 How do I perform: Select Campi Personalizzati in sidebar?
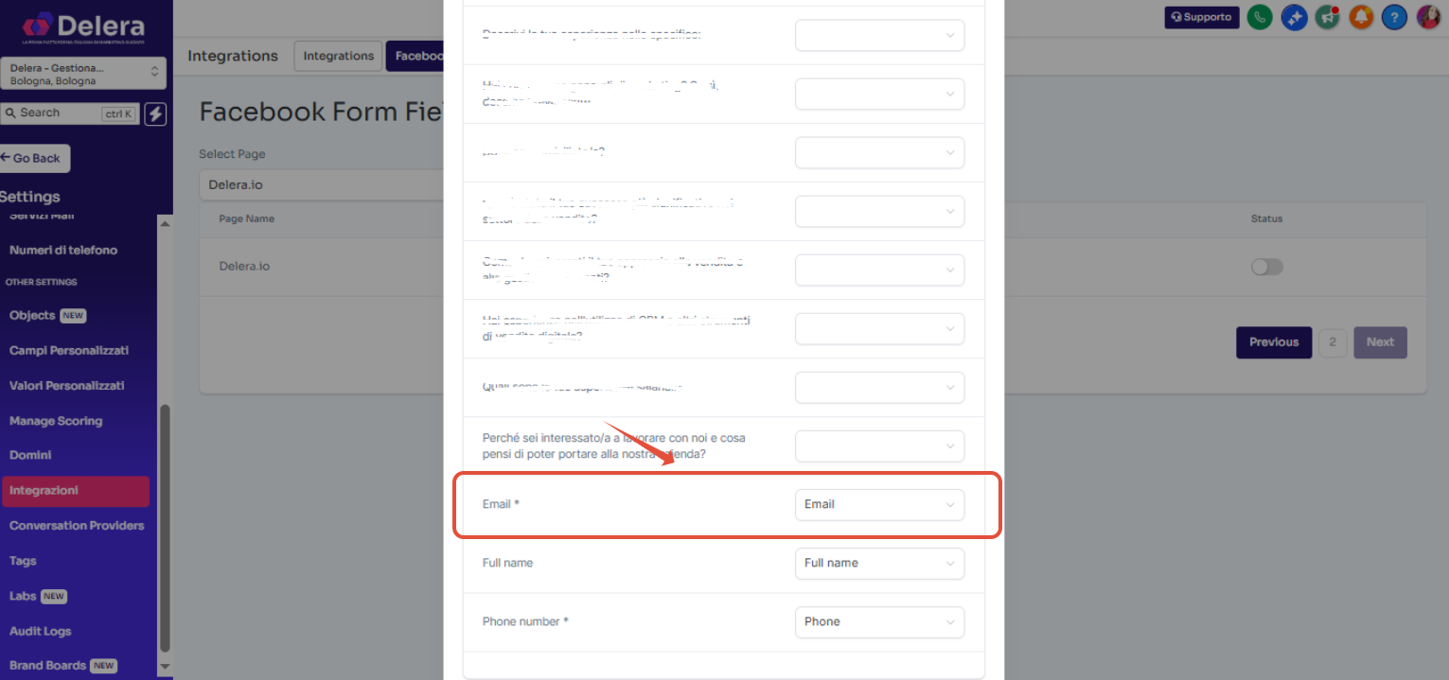tap(68, 351)
